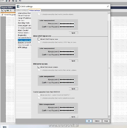Confirm the dialog with OK
The width and height of the screenshot is (127, 128).
coord(89,121)
